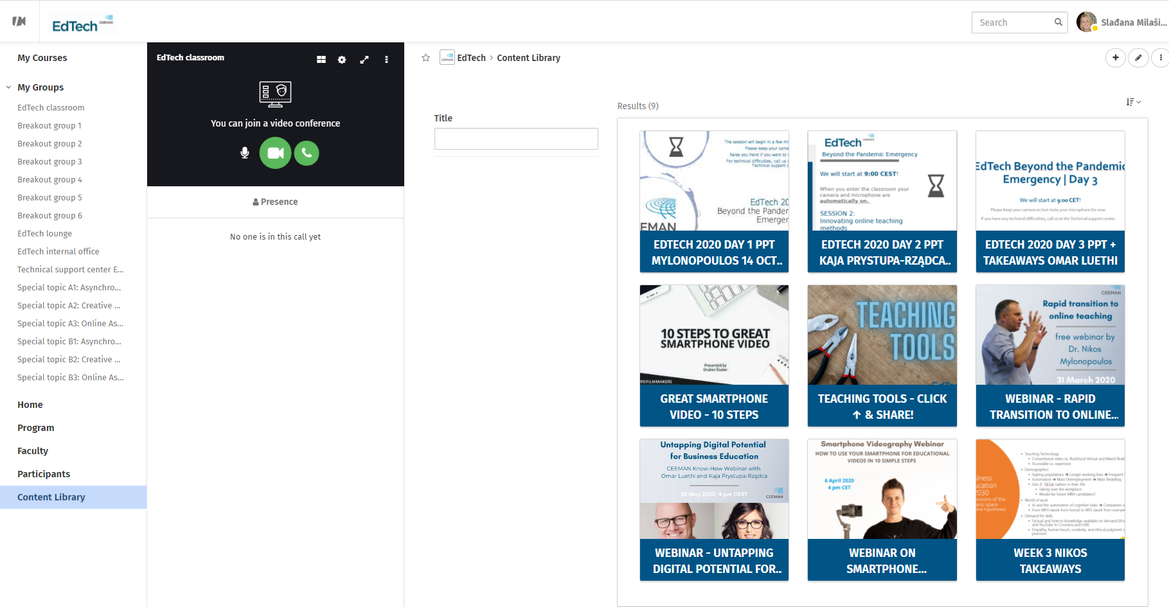Open the EdTech lounge group
The width and height of the screenshot is (1169, 607).
click(45, 234)
